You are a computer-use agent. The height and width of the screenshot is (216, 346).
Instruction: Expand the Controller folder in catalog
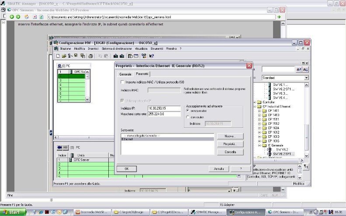click(x=255, y=102)
